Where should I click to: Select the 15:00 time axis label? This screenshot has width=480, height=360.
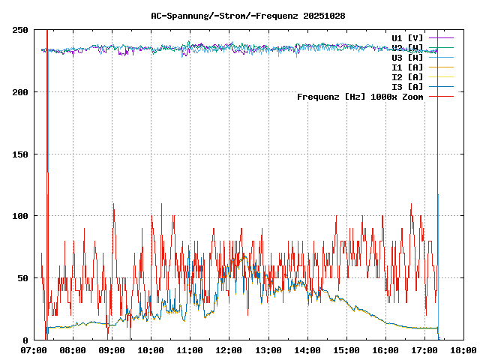346,350
